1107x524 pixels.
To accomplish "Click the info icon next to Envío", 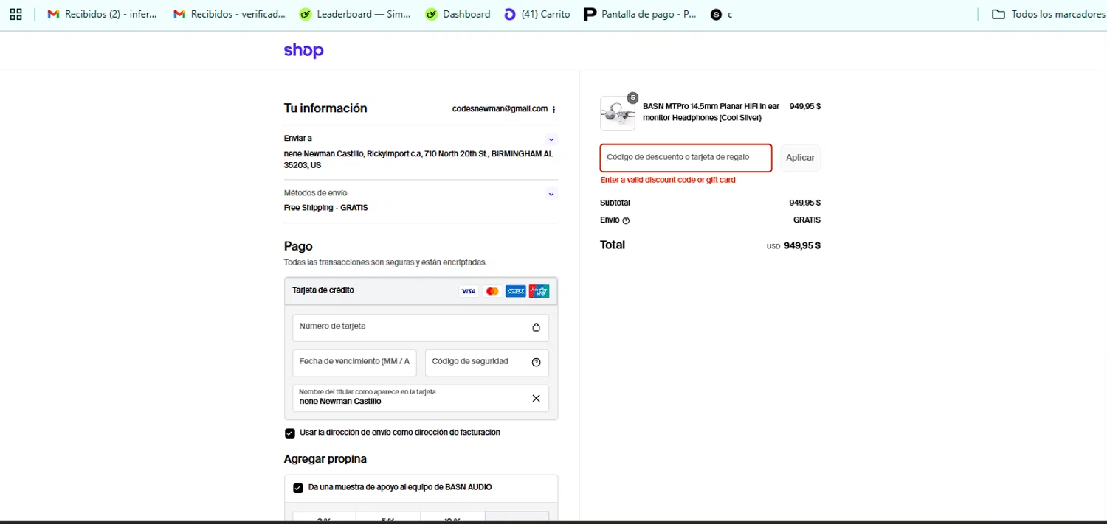I will (x=627, y=220).
